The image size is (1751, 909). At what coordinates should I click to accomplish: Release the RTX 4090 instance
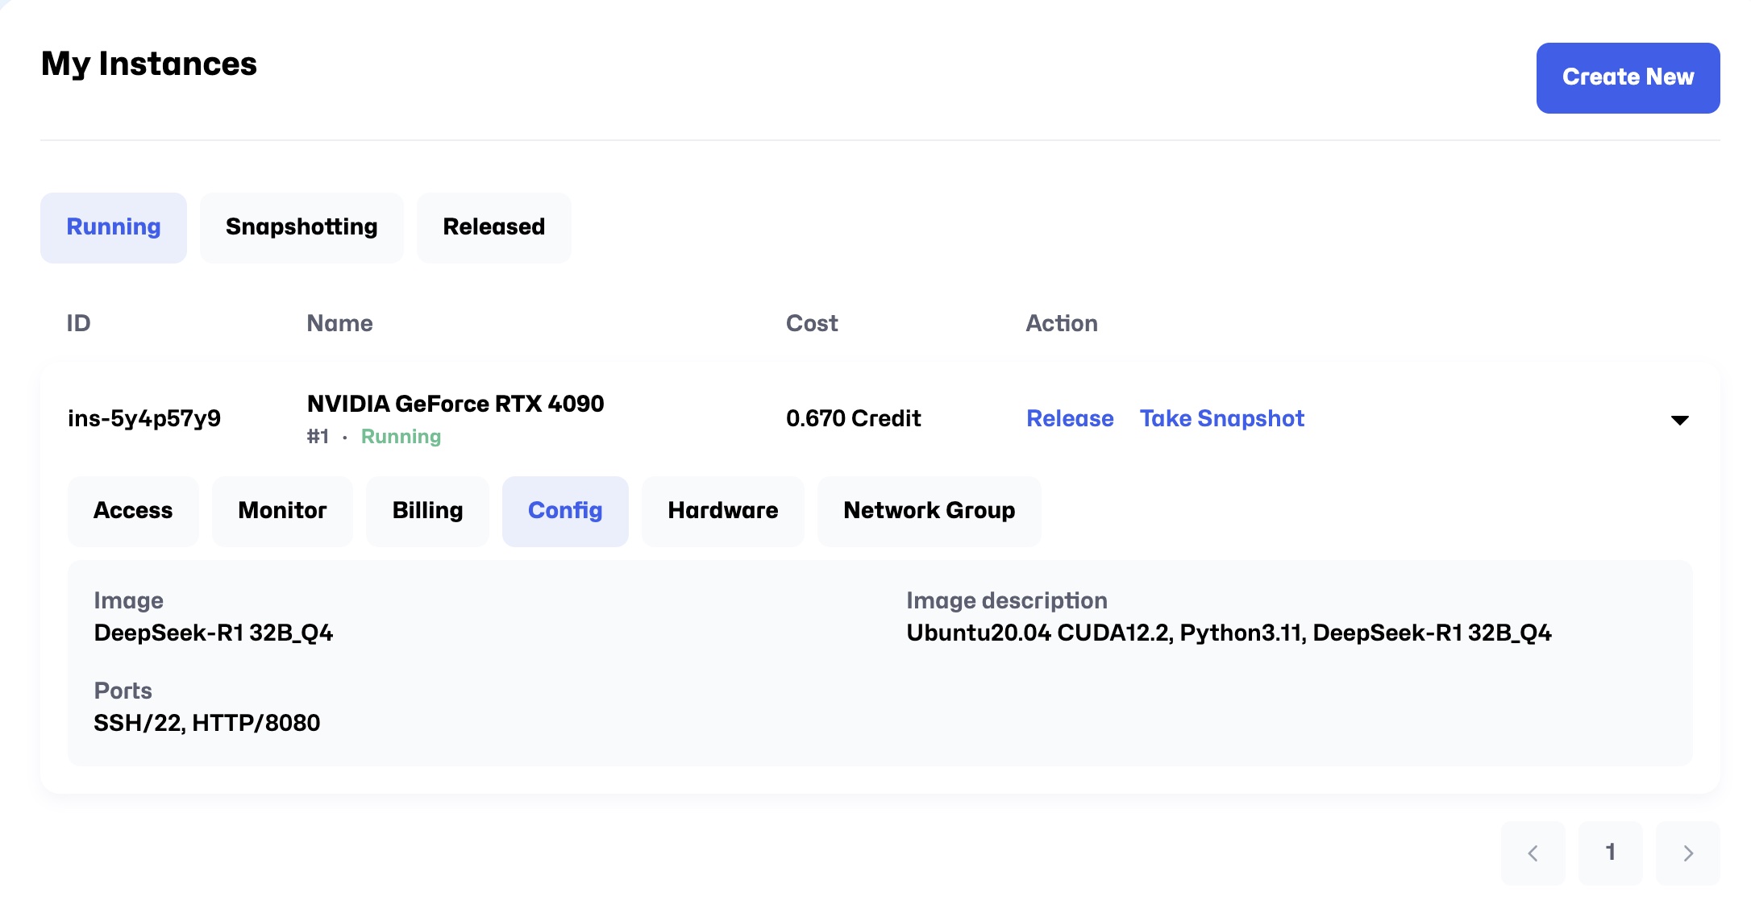point(1069,418)
